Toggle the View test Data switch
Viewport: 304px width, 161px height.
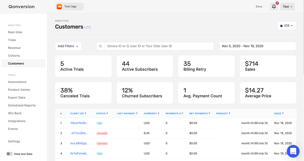[x=9, y=154]
